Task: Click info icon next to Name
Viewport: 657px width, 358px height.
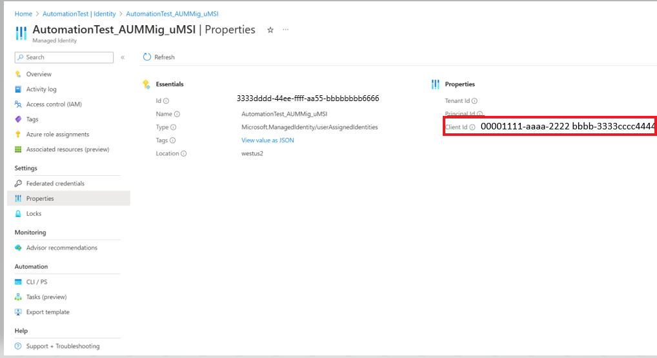Action: (x=177, y=114)
